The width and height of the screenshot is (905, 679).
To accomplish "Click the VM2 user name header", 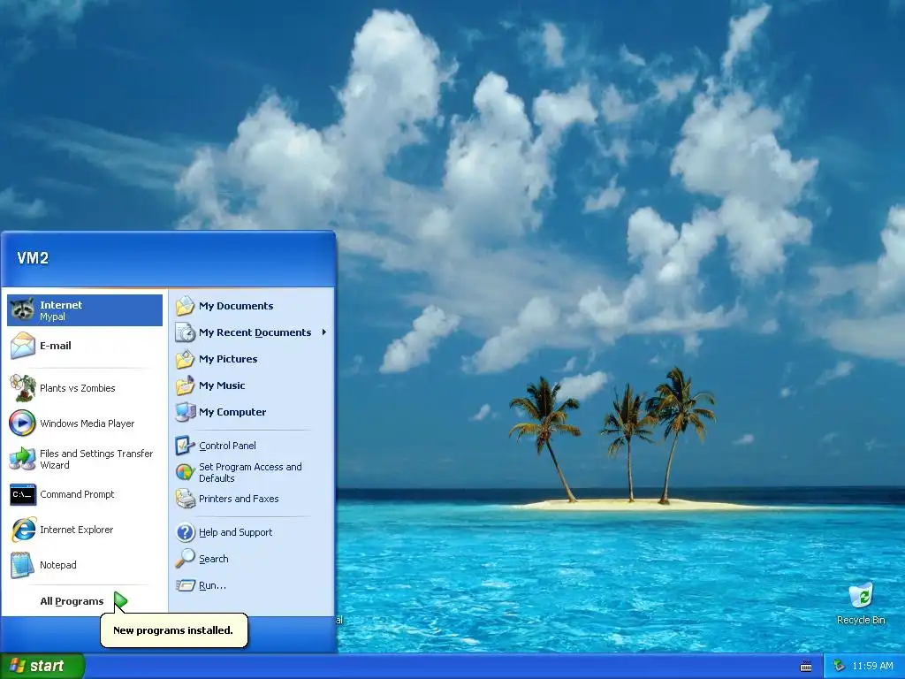I will click(33, 258).
